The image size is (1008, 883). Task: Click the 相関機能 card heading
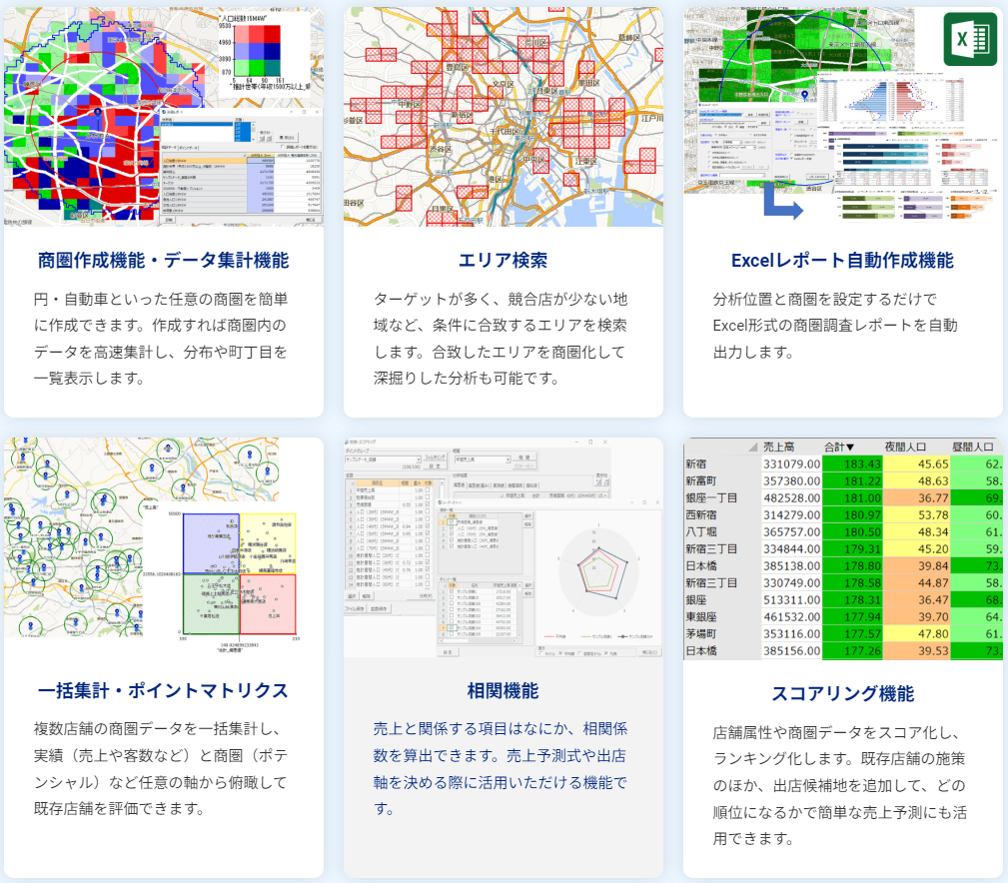point(503,690)
